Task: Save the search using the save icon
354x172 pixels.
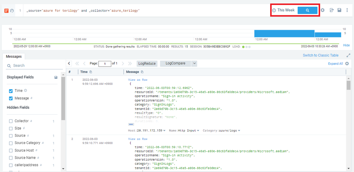Action: coord(339,10)
